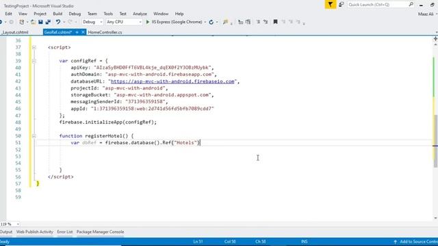The image size is (438, 246).
Task: Open the Build menu
Action: tap(57, 14)
